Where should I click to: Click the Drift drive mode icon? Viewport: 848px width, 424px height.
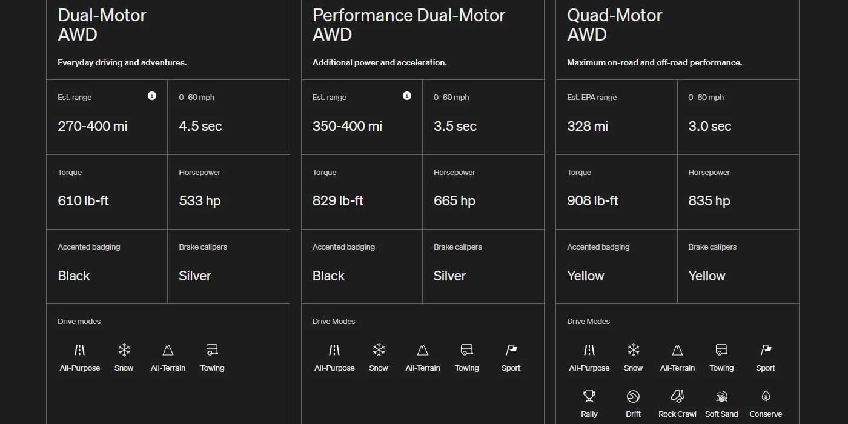pos(633,396)
